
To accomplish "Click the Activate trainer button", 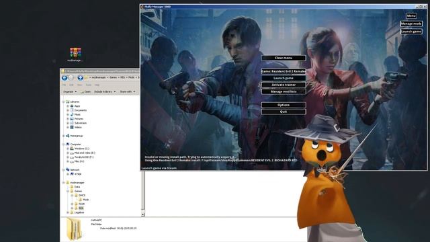I will click(284, 85).
